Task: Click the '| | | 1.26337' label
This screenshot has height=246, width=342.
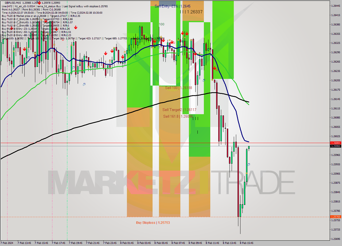Action: (191, 12)
